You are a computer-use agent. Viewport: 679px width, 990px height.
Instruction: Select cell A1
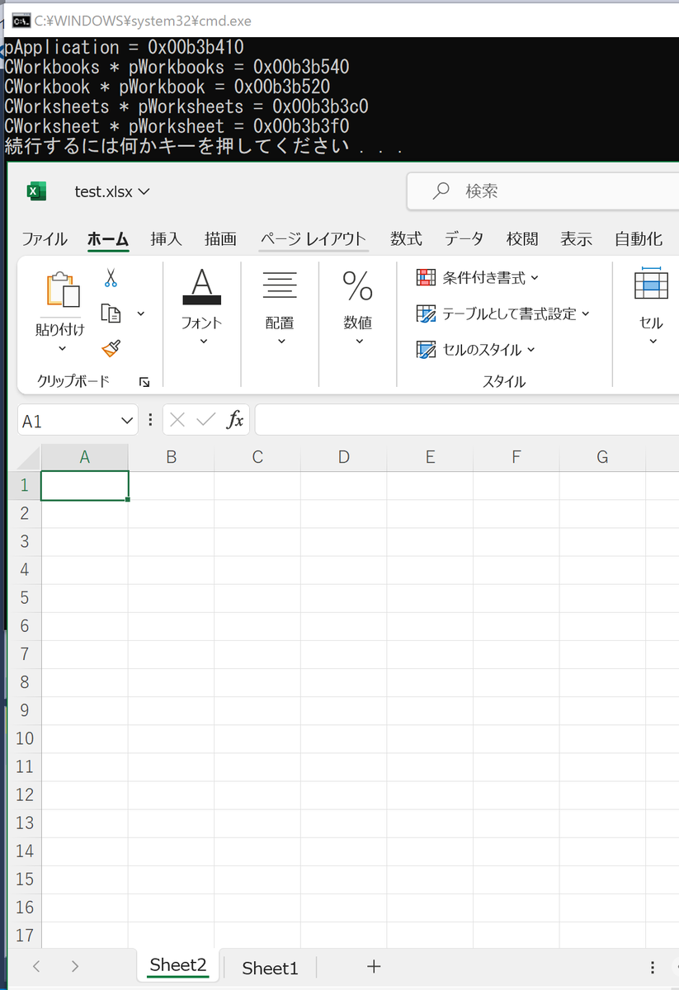point(85,485)
